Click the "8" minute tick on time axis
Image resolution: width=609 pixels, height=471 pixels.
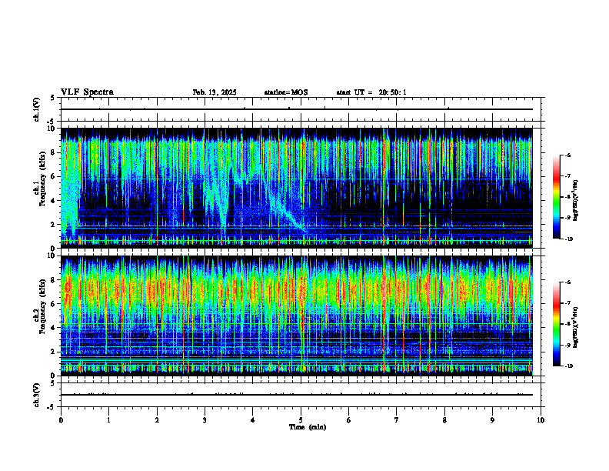click(444, 420)
